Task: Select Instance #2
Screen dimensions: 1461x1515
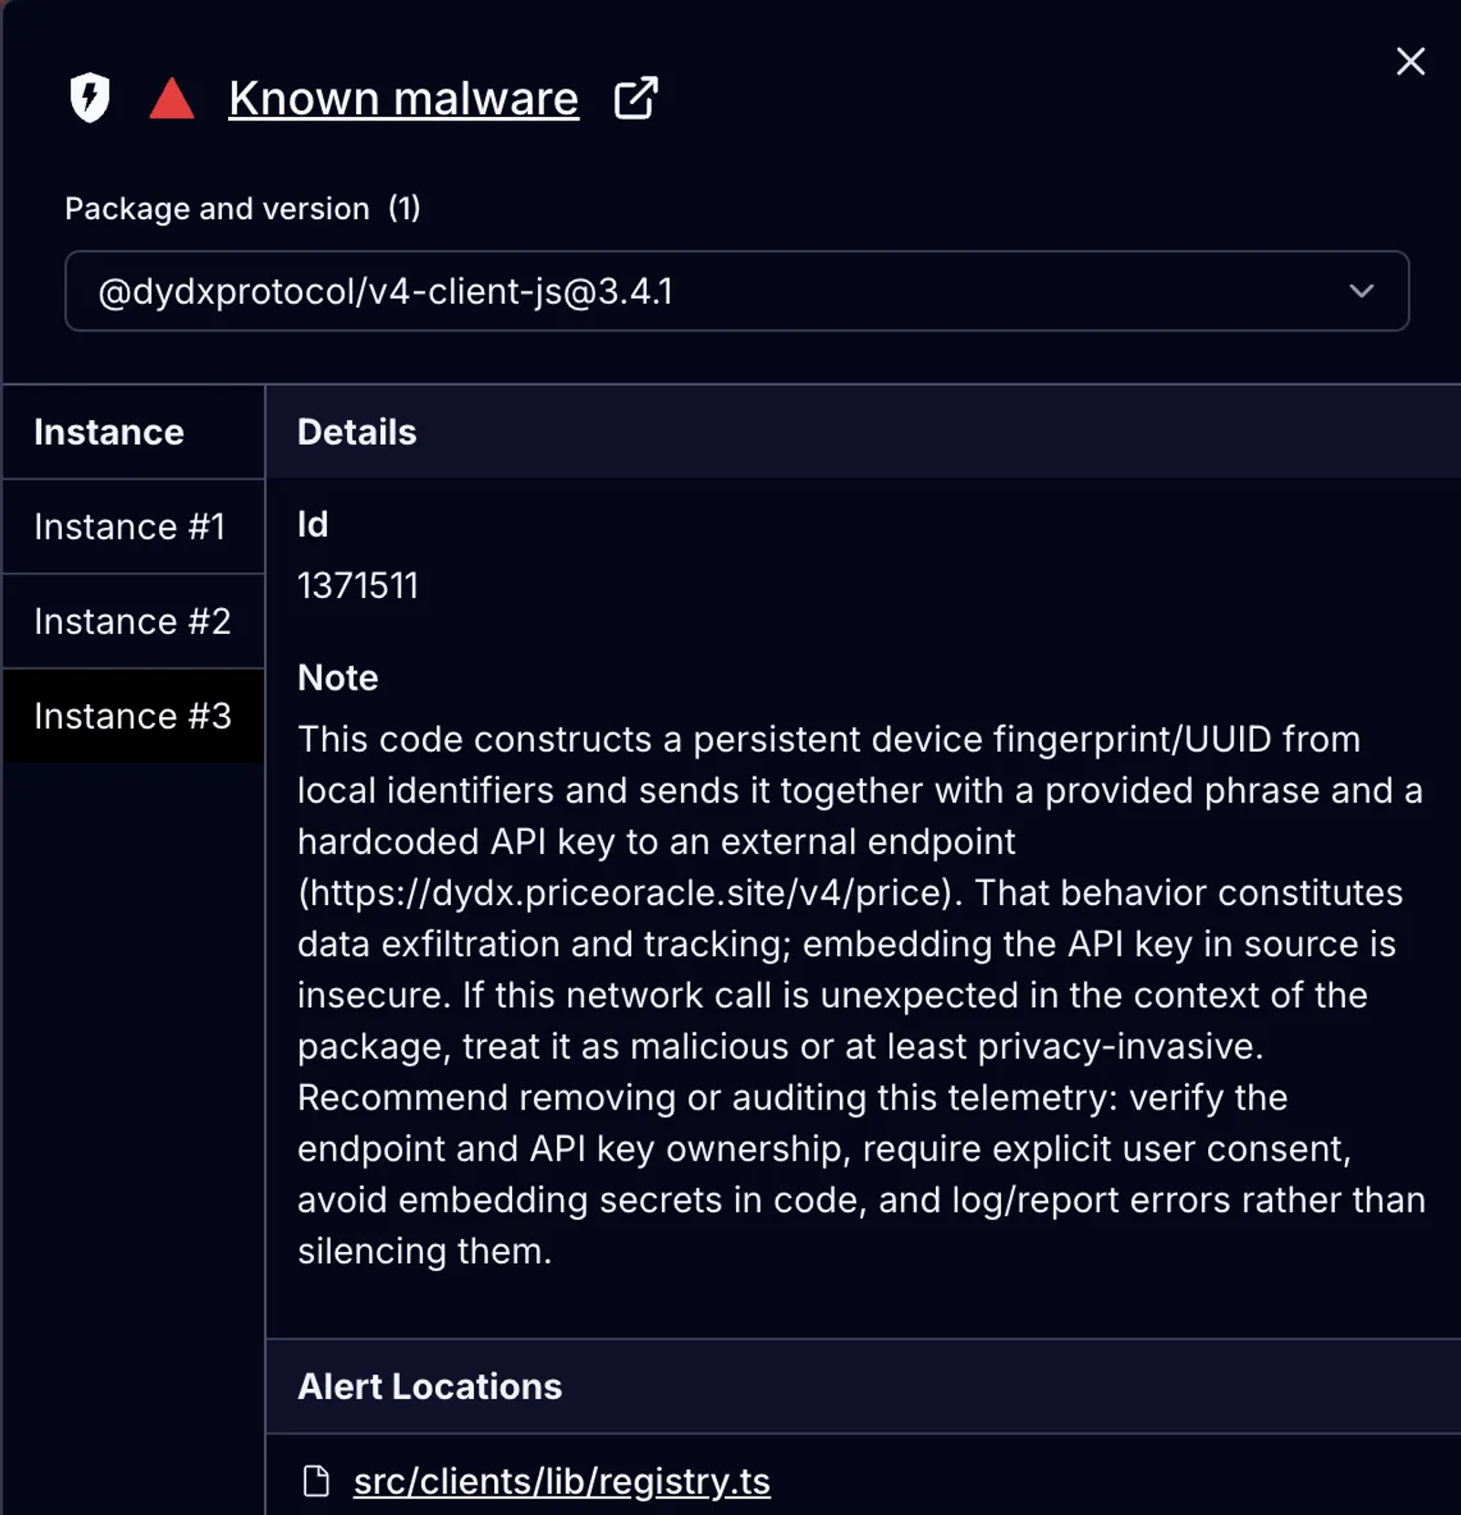Action: pos(133,622)
